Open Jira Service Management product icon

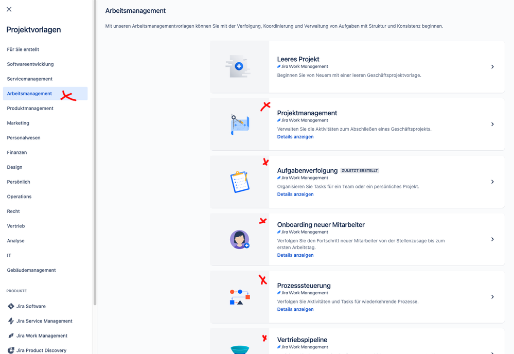click(x=11, y=321)
